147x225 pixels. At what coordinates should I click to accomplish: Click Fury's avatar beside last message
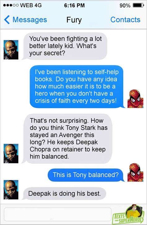[11, 189]
